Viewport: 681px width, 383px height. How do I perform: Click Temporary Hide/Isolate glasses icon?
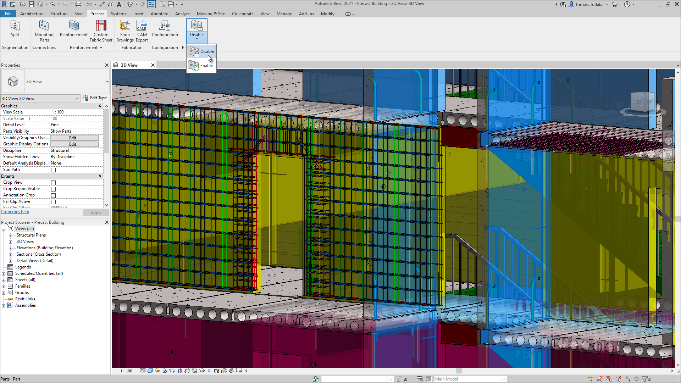(x=202, y=371)
